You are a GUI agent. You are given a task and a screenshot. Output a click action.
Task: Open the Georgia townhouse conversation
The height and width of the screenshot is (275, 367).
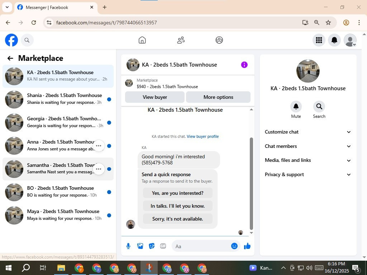[58, 122]
